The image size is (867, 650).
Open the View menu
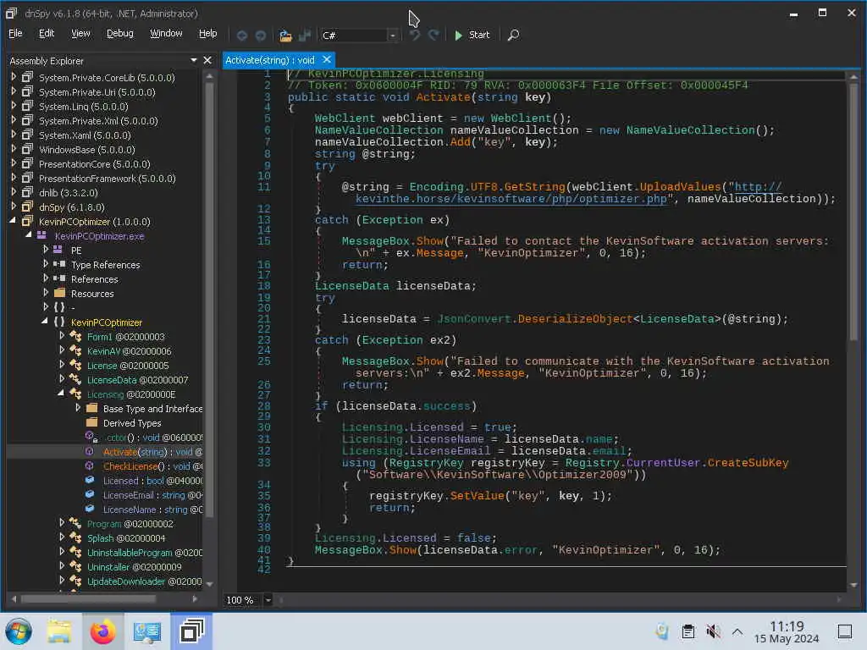80,33
